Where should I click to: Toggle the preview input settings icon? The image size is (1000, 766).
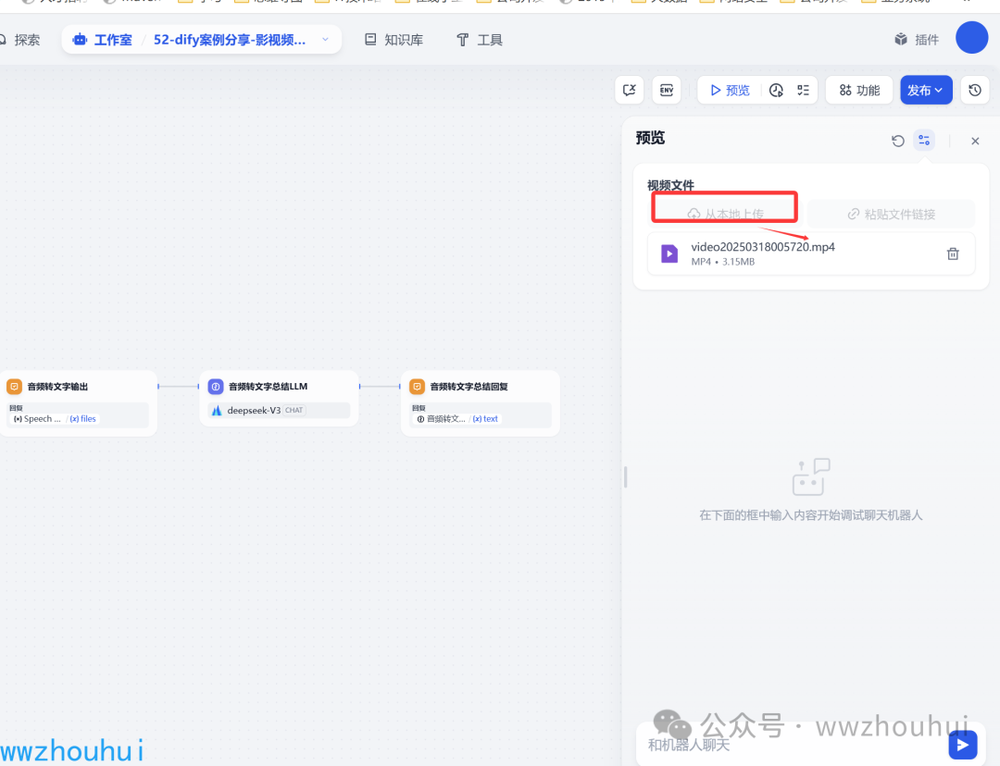(923, 141)
